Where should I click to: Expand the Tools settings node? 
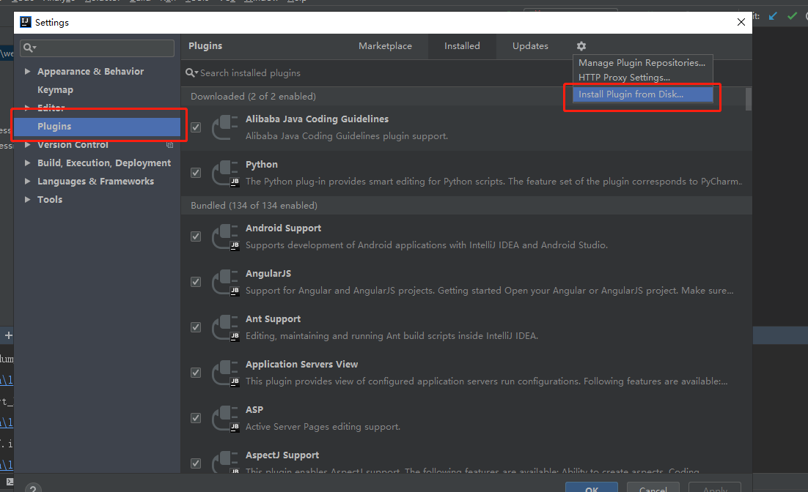pos(27,200)
